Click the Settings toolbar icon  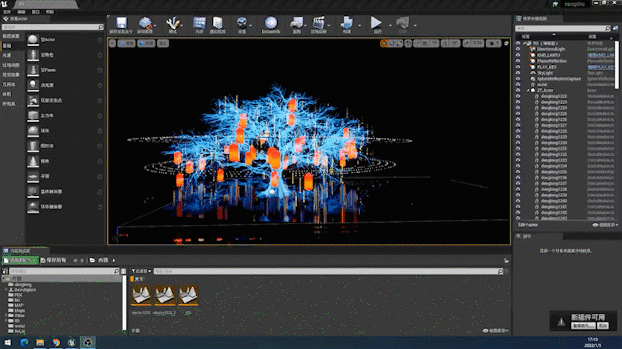[x=242, y=23]
